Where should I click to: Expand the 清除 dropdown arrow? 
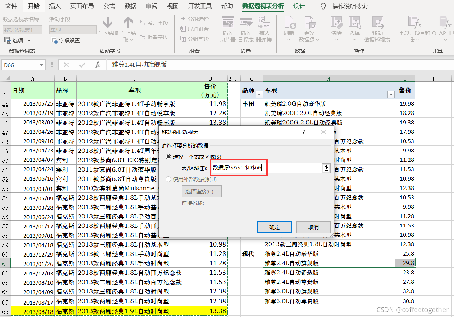(336, 40)
